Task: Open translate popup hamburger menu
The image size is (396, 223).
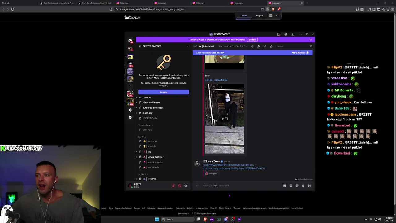Action: pyautogui.click(x=271, y=15)
